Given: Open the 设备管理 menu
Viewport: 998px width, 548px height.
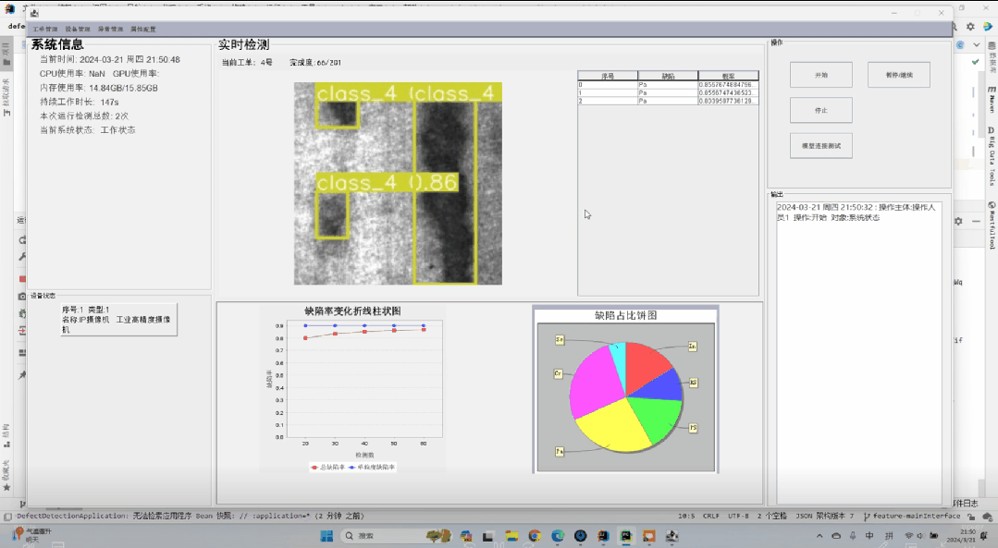Looking at the screenshot, I should [x=78, y=30].
